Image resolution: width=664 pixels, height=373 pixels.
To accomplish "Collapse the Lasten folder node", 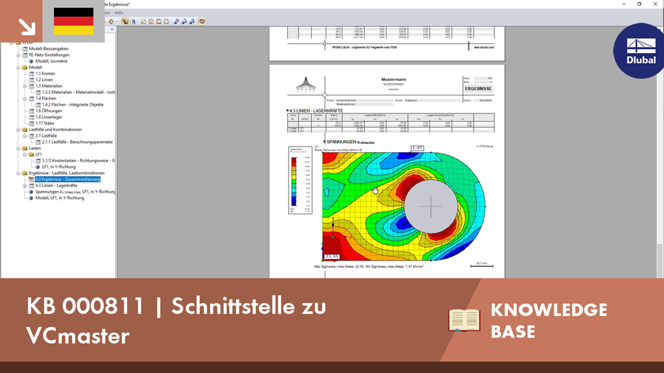I will click(x=18, y=148).
